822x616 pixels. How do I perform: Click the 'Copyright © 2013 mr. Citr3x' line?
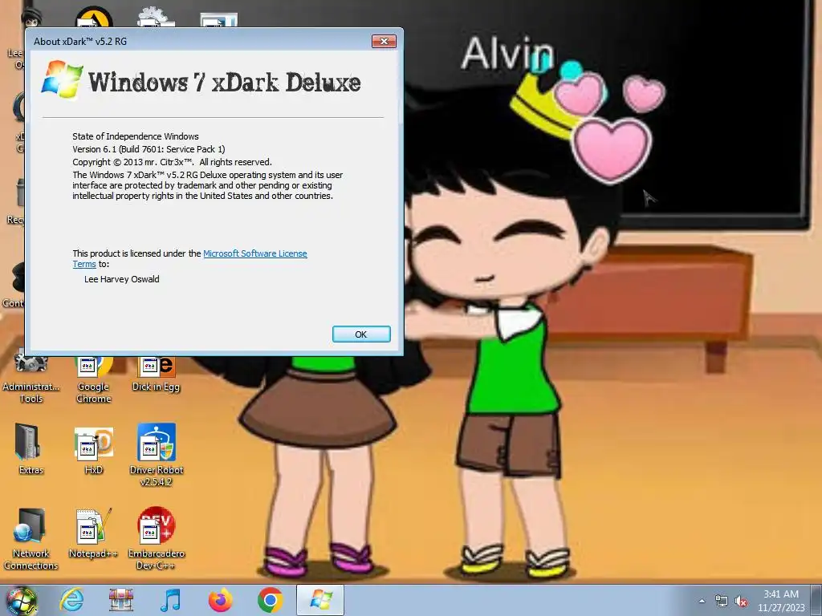click(172, 162)
